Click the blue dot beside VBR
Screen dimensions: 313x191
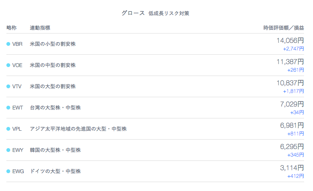(8, 44)
